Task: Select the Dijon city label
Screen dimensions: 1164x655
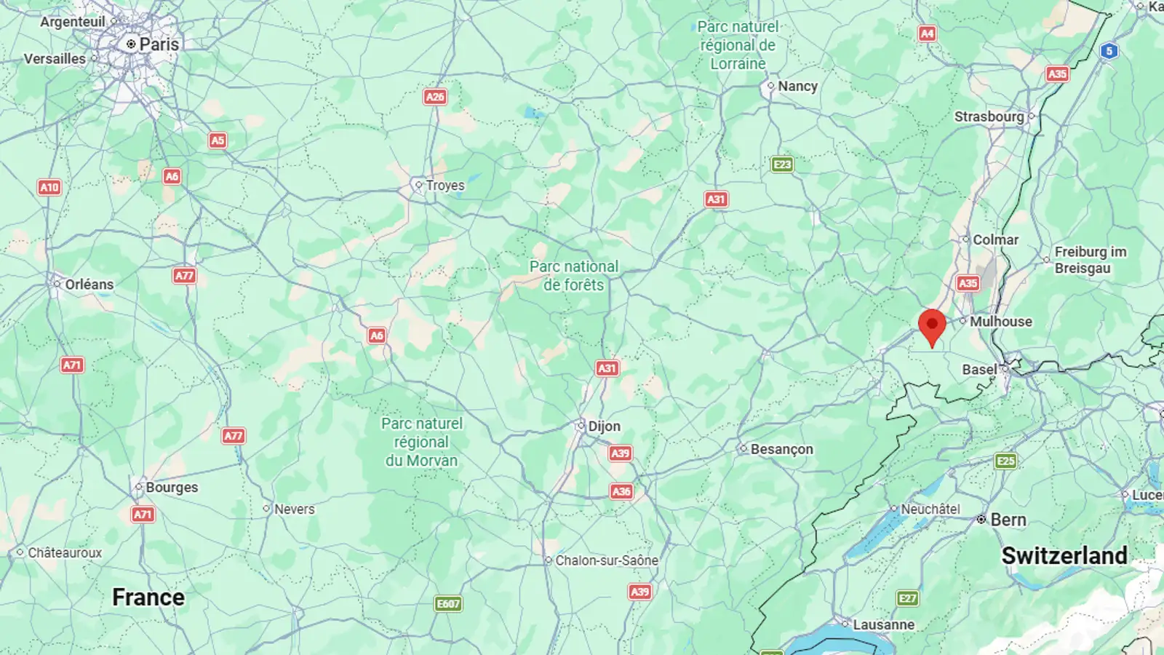Action: click(605, 426)
